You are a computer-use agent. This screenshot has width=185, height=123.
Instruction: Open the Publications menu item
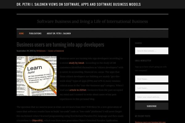(35, 34)
